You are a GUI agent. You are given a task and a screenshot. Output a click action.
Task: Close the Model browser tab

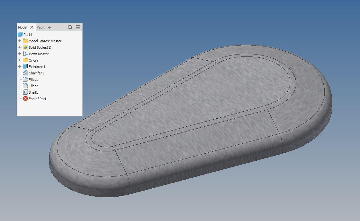(x=32, y=27)
